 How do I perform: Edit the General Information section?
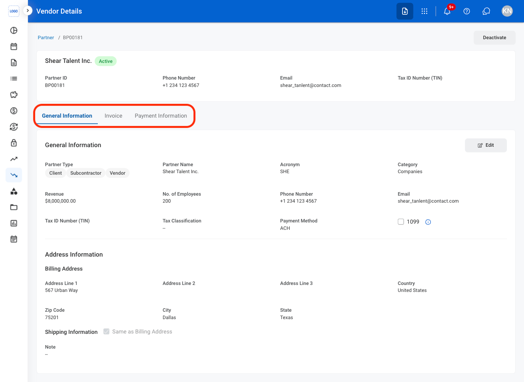click(486, 145)
